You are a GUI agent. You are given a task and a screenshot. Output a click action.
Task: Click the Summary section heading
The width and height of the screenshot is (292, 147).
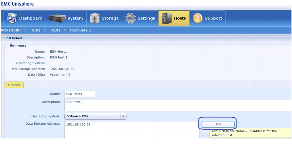[x=18, y=46]
